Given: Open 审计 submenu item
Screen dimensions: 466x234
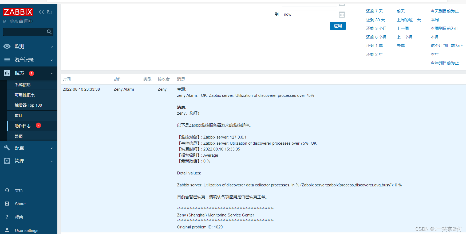Looking at the screenshot, I should [x=32, y=116].
